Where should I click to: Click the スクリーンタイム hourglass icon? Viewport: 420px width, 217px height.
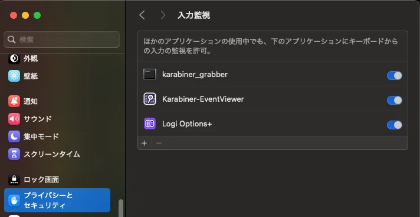(x=14, y=154)
